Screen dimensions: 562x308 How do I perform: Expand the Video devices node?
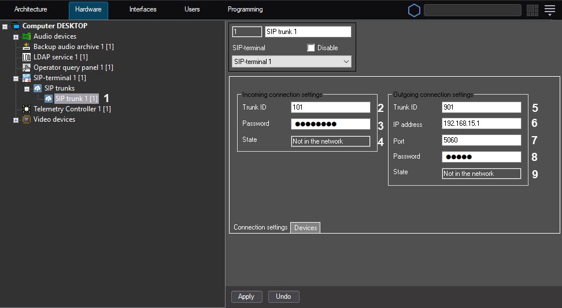click(16, 120)
